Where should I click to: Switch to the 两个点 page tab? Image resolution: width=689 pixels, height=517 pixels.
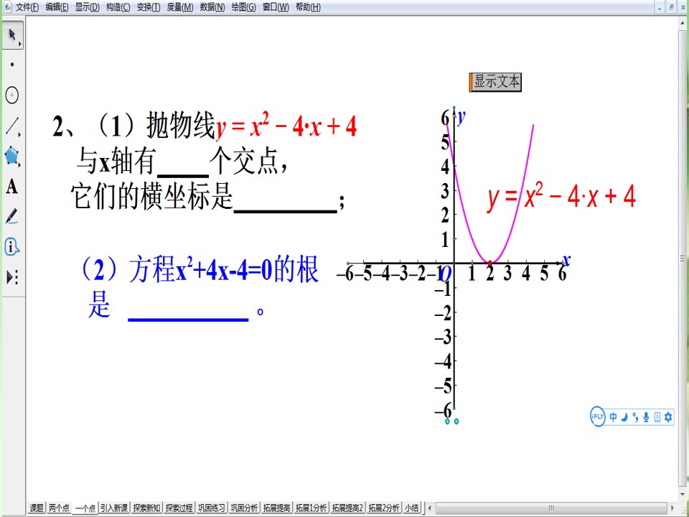pyautogui.click(x=59, y=508)
